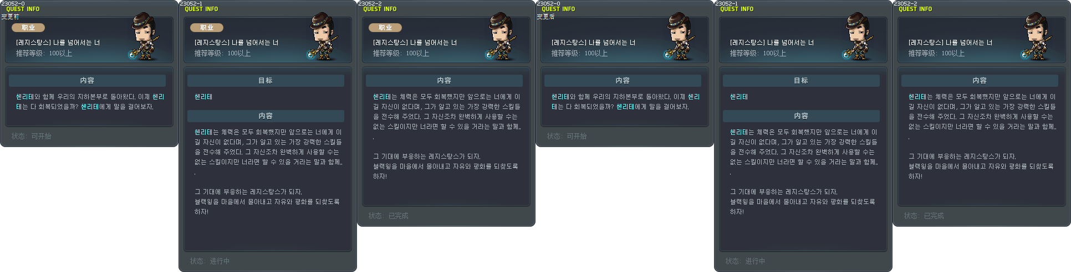Click the 职业 badge in the 变更前 panel
The height and width of the screenshot is (272, 1071).
point(28,27)
